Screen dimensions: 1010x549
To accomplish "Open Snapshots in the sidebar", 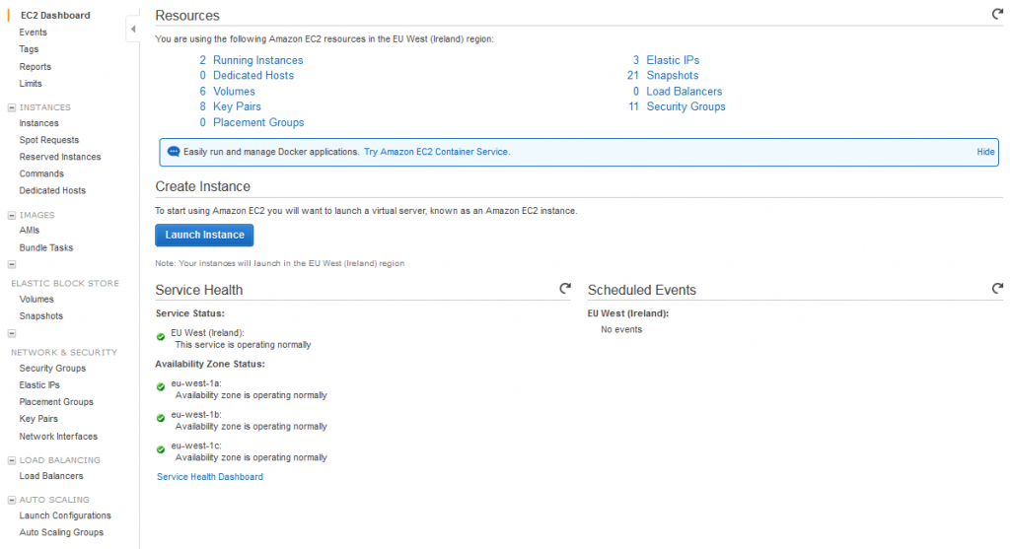I will pyautogui.click(x=41, y=316).
